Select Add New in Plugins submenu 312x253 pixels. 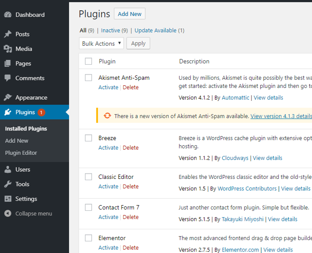tap(17, 141)
